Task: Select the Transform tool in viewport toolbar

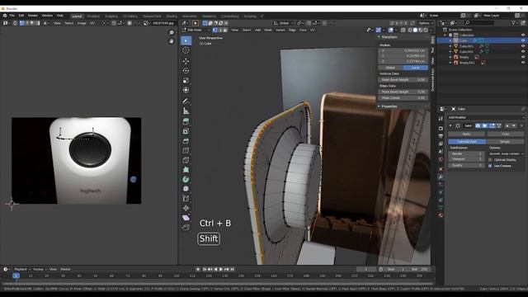Action: click(x=186, y=90)
